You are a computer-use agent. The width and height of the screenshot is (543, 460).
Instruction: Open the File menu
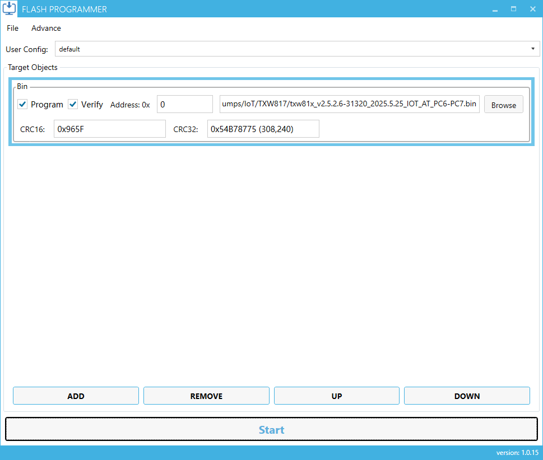pyautogui.click(x=12, y=29)
